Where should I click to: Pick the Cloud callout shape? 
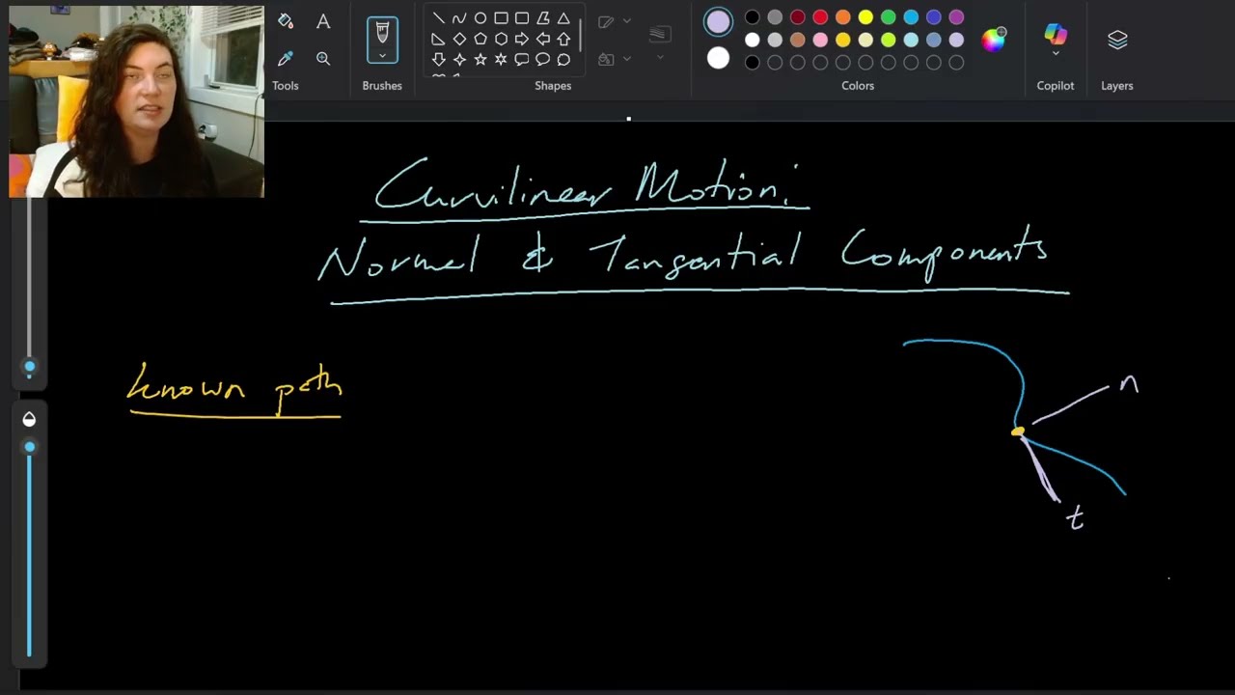563,59
